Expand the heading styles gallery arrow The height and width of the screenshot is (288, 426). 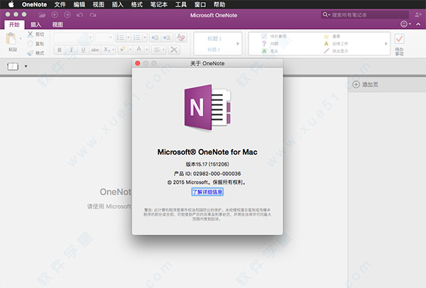click(x=238, y=44)
